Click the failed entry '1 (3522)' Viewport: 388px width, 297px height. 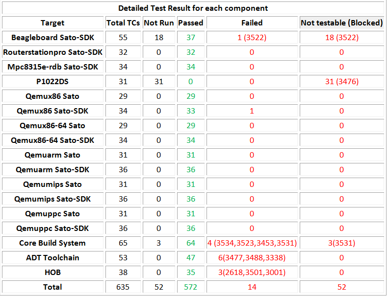(x=252, y=38)
